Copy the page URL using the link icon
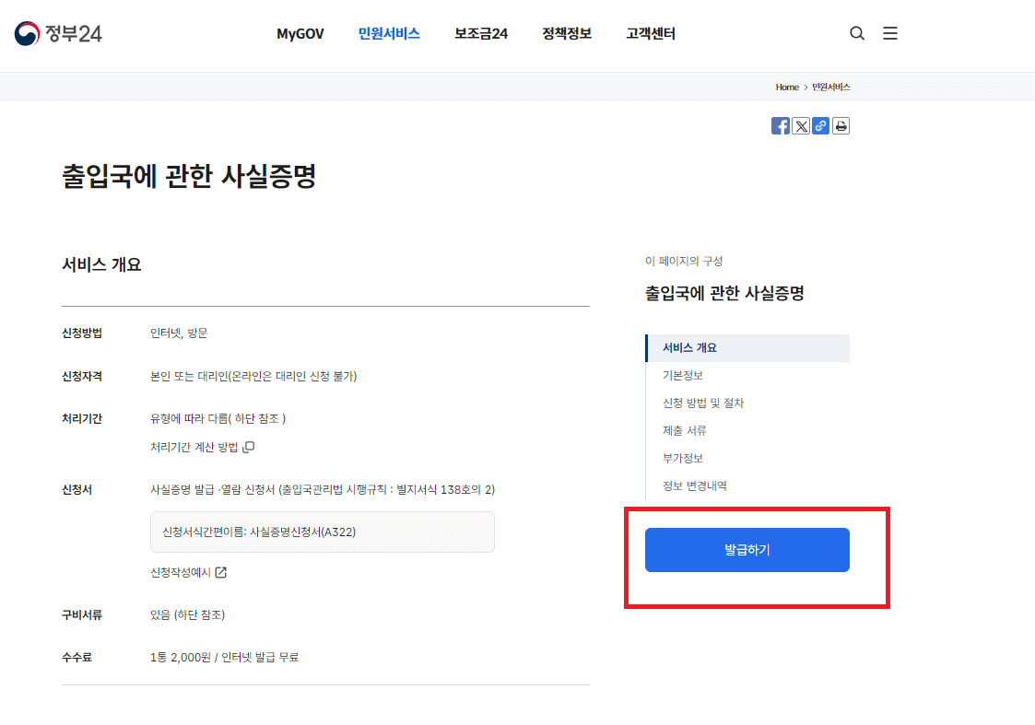The width and height of the screenshot is (1035, 725). click(x=820, y=125)
